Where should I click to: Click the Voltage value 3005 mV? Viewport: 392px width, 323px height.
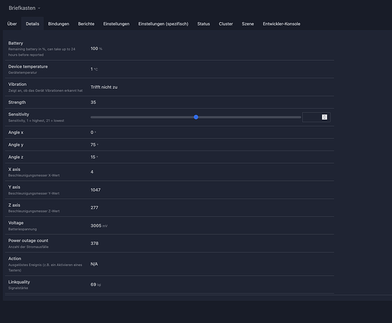(99, 225)
